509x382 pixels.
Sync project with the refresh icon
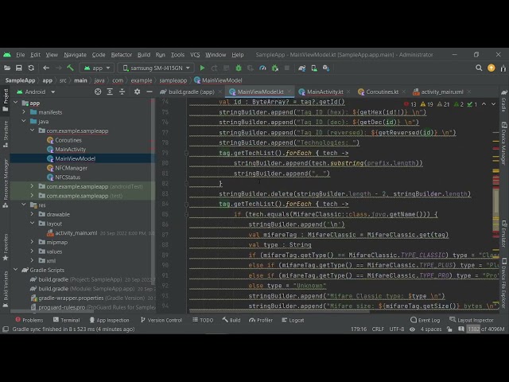(x=31, y=68)
